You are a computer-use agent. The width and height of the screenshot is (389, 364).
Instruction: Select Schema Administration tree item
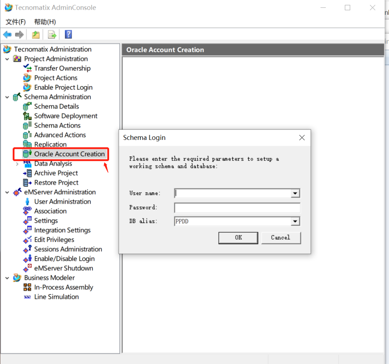(x=58, y=97)
